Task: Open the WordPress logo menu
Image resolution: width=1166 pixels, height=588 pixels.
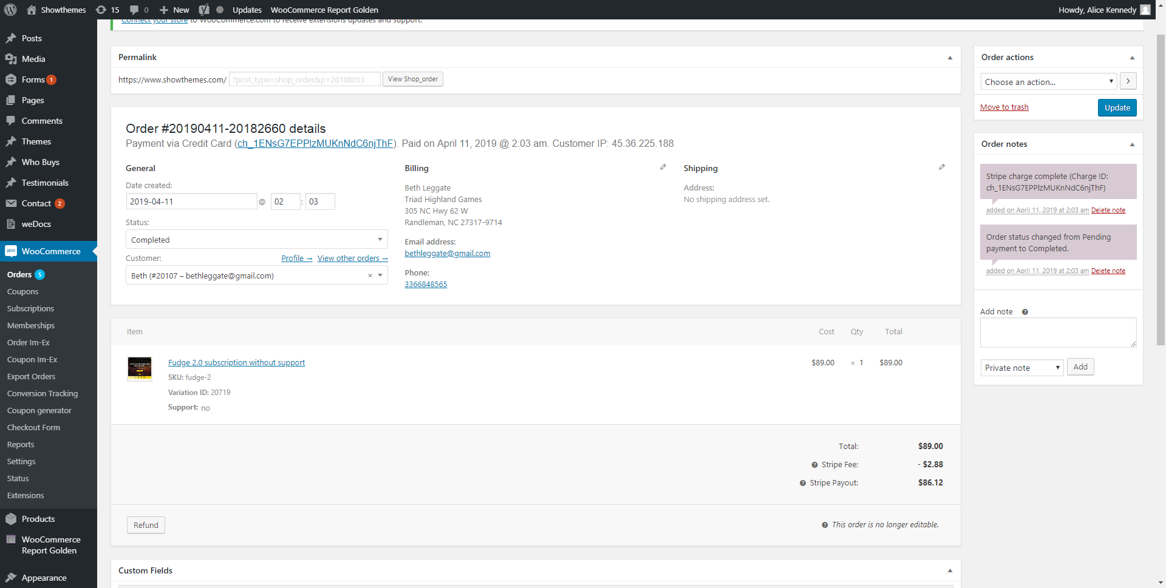Action: point(10,10)
